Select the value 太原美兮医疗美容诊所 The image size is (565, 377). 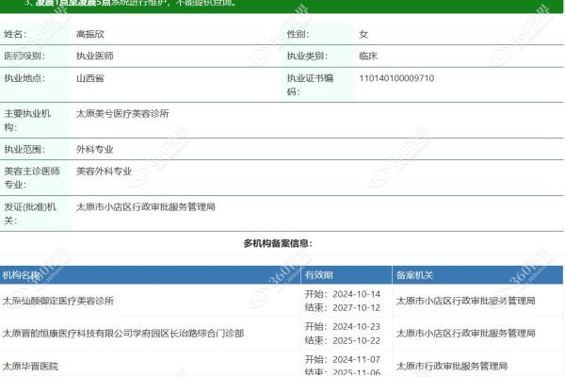[122, 114]
